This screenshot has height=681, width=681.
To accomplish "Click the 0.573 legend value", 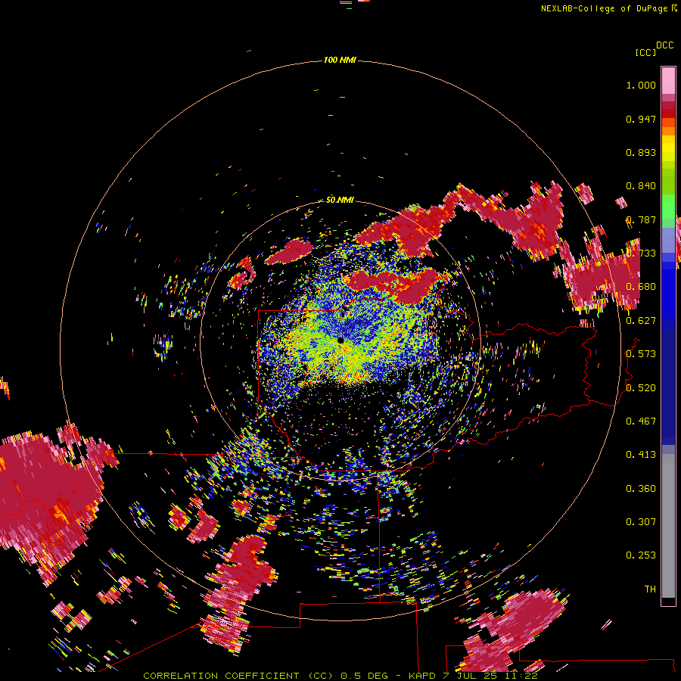I will [641, 354].
